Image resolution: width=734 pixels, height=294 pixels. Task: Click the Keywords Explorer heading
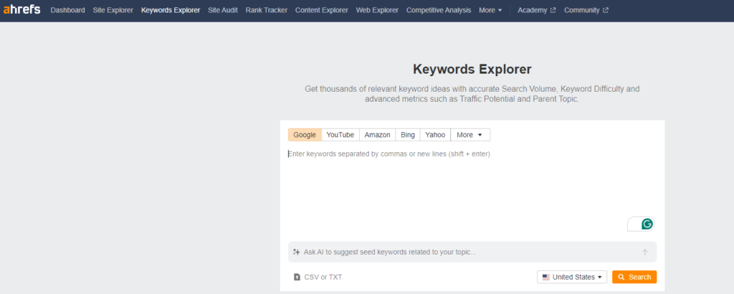(472, 70)
